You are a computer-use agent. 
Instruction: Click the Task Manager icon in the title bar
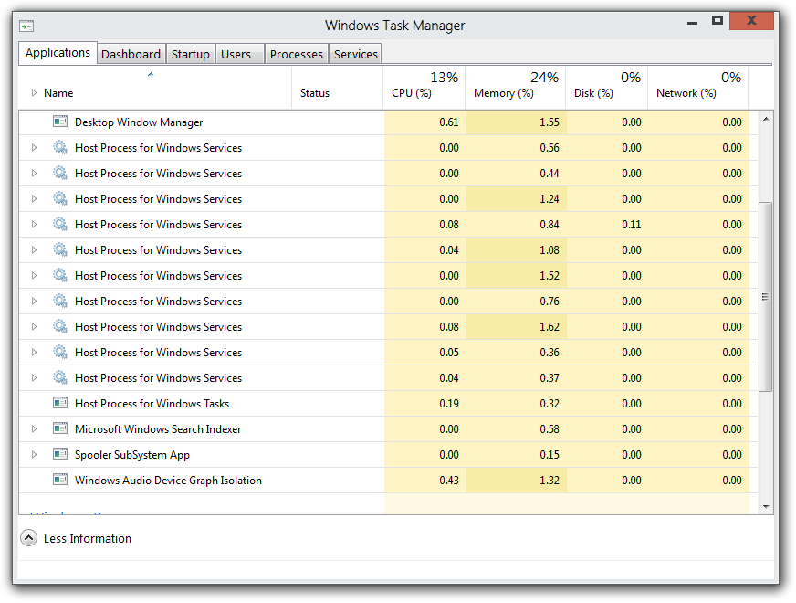(26, 26)
